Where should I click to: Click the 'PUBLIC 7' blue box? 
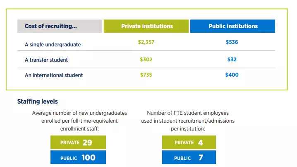click(x=189, y=157)
